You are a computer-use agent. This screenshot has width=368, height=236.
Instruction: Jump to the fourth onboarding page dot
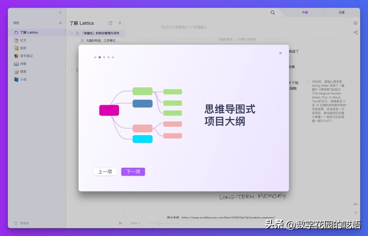108,57
